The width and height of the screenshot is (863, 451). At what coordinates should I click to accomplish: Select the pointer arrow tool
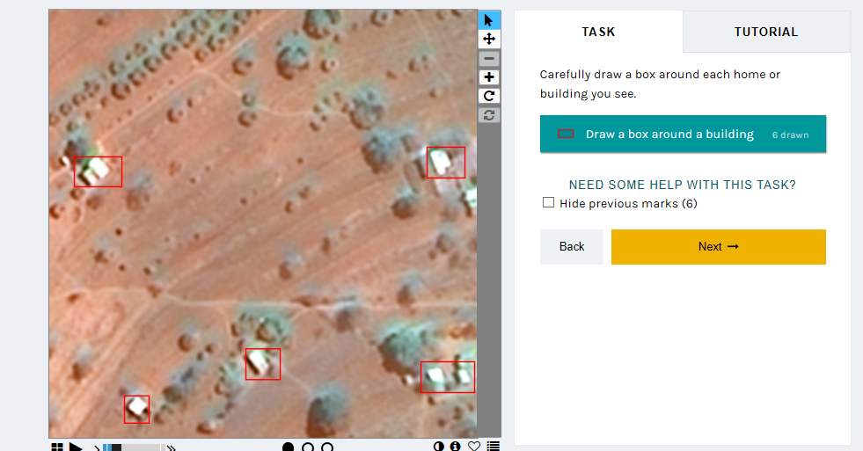489,20
